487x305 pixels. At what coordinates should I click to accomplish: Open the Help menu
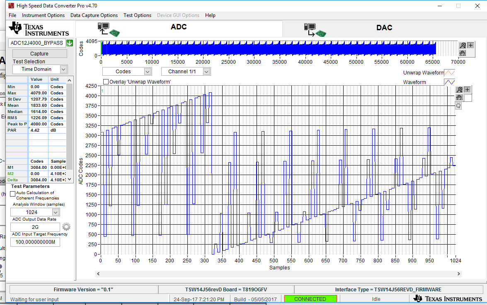point(210,15)
